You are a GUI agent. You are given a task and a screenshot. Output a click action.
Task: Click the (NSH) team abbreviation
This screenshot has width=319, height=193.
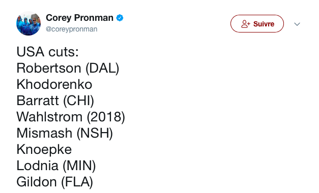(95, 133)
